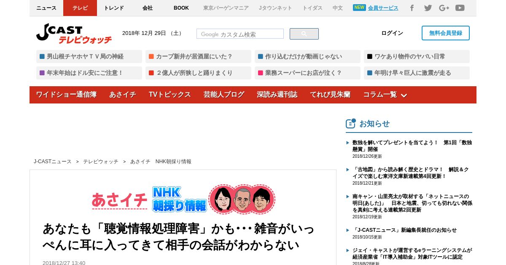This screenshot has width=506, height=265.
Task: Open ２億人が所狭しと踊りまくり headline
Action: coord(198,73)
